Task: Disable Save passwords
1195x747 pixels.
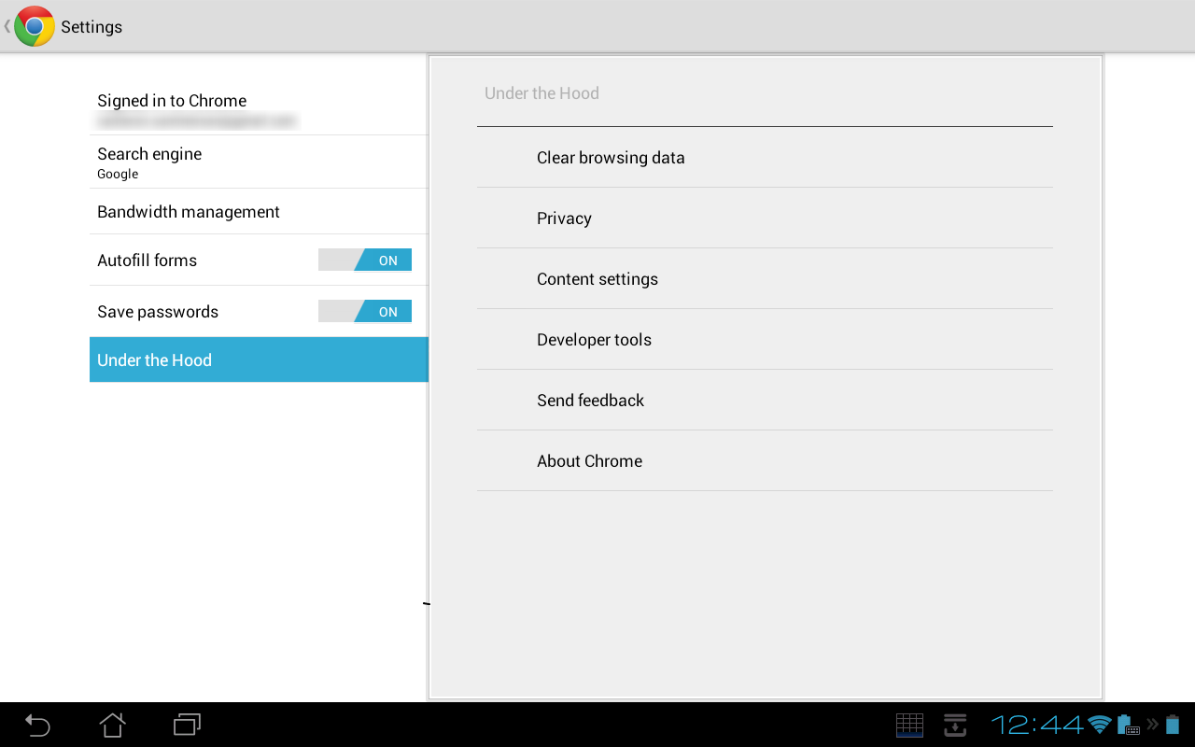Action: tap(365, 311)
